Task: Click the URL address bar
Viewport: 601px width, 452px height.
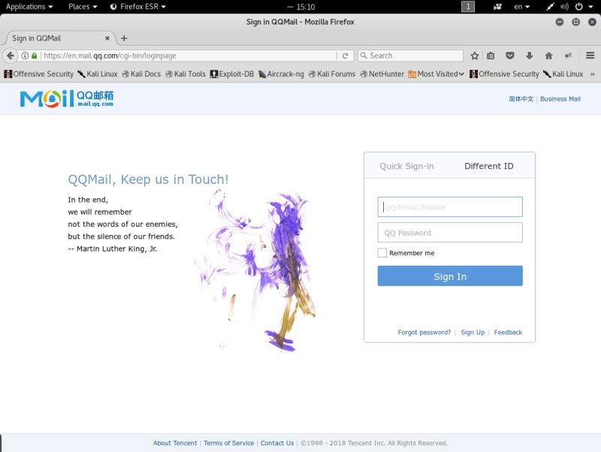Action: point(188,56)
